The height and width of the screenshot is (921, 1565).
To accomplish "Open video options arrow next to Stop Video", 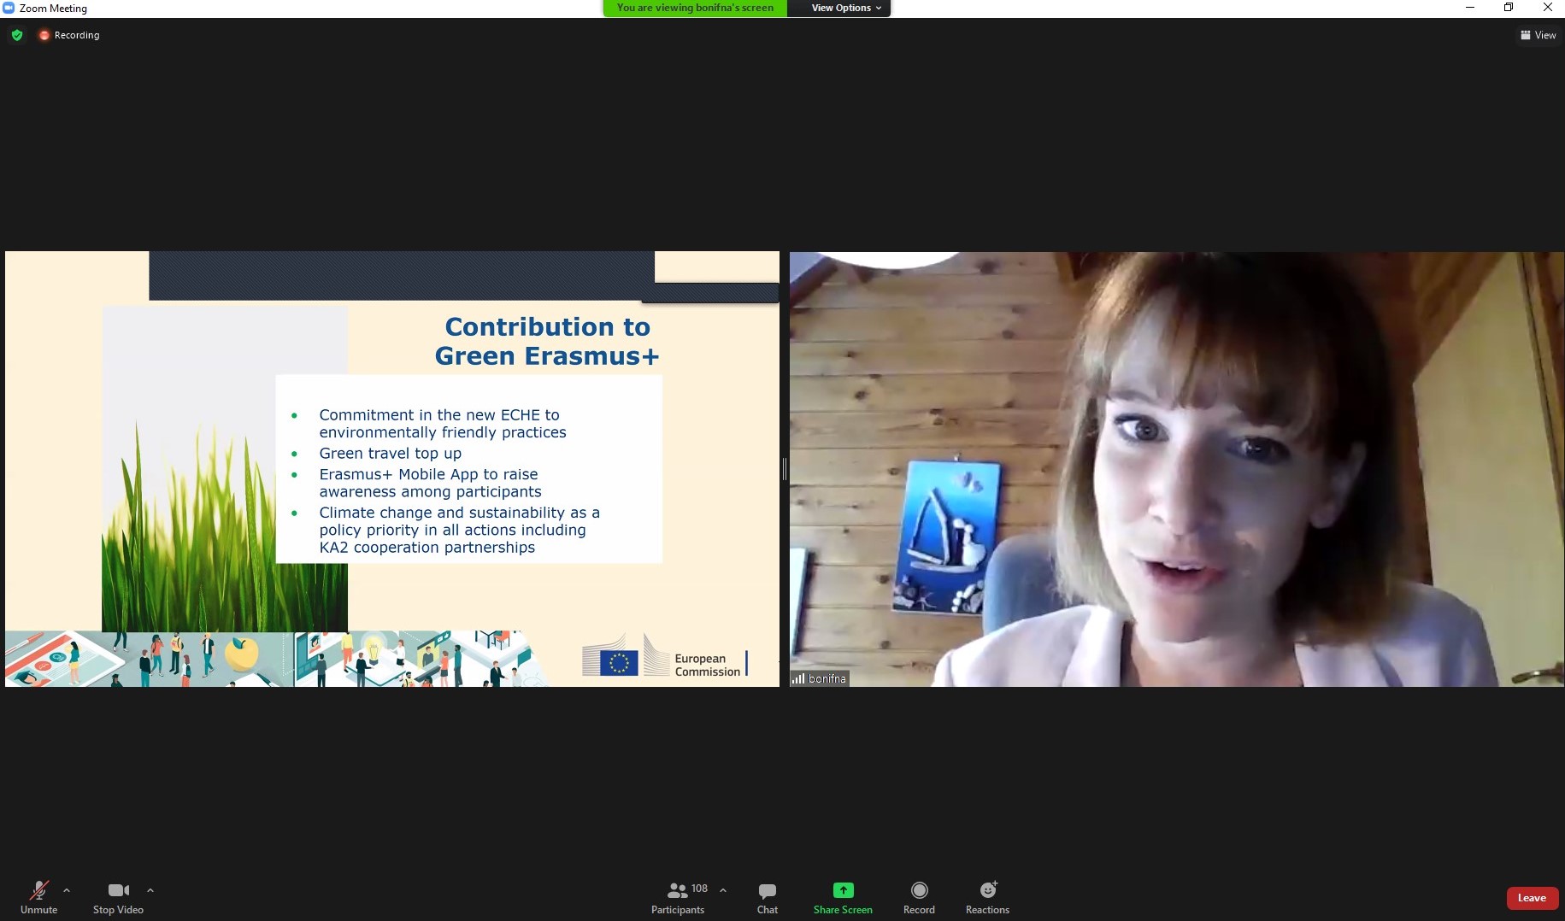I will [150, 890].
